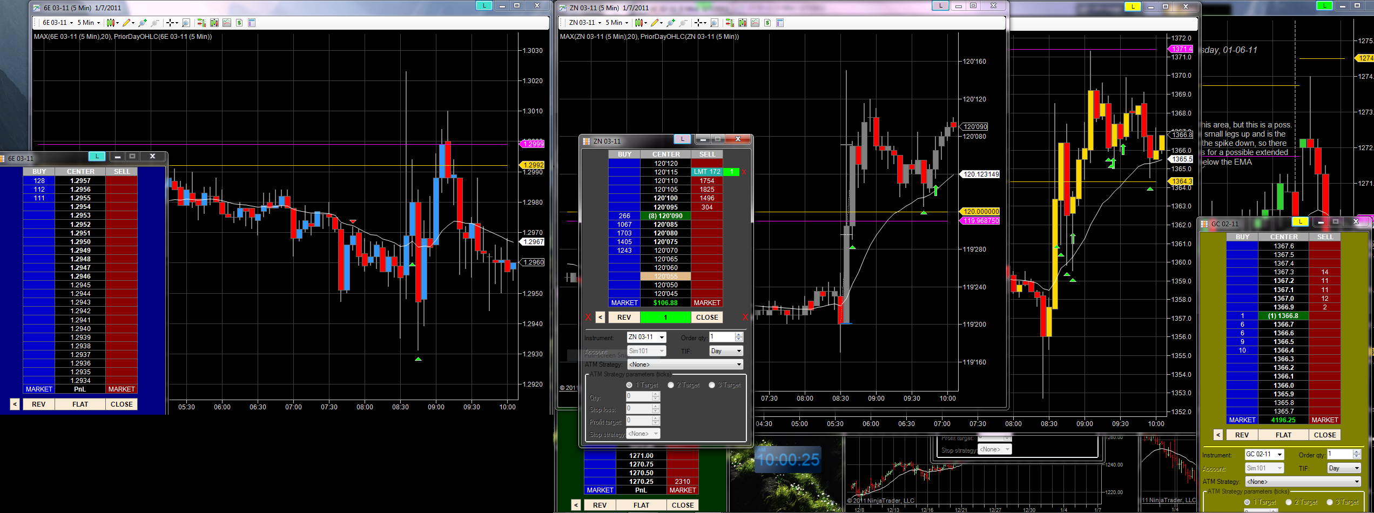This screenshot has width=1374, height=513.
Task: Select crosshair cursor icon on ZN chart toolbar
Action: click(698, 23)
